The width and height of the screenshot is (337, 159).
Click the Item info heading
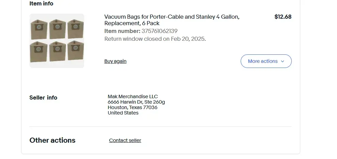point(42,4)
